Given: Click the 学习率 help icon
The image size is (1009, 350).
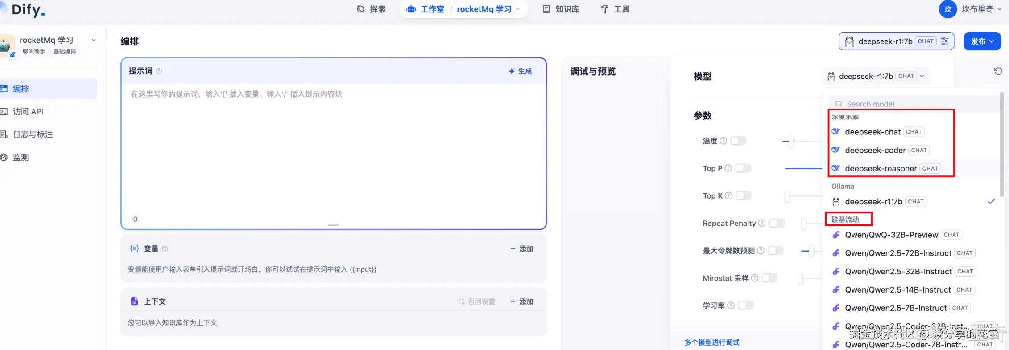Looking at the screenshot, I should pos(731,305).
